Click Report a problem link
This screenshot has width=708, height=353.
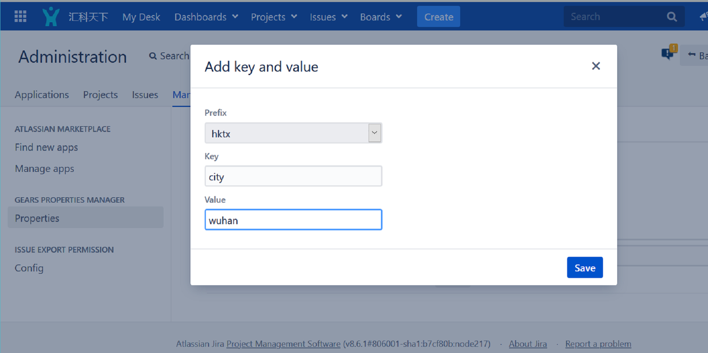pyautogui.click(x=598, y=344)
